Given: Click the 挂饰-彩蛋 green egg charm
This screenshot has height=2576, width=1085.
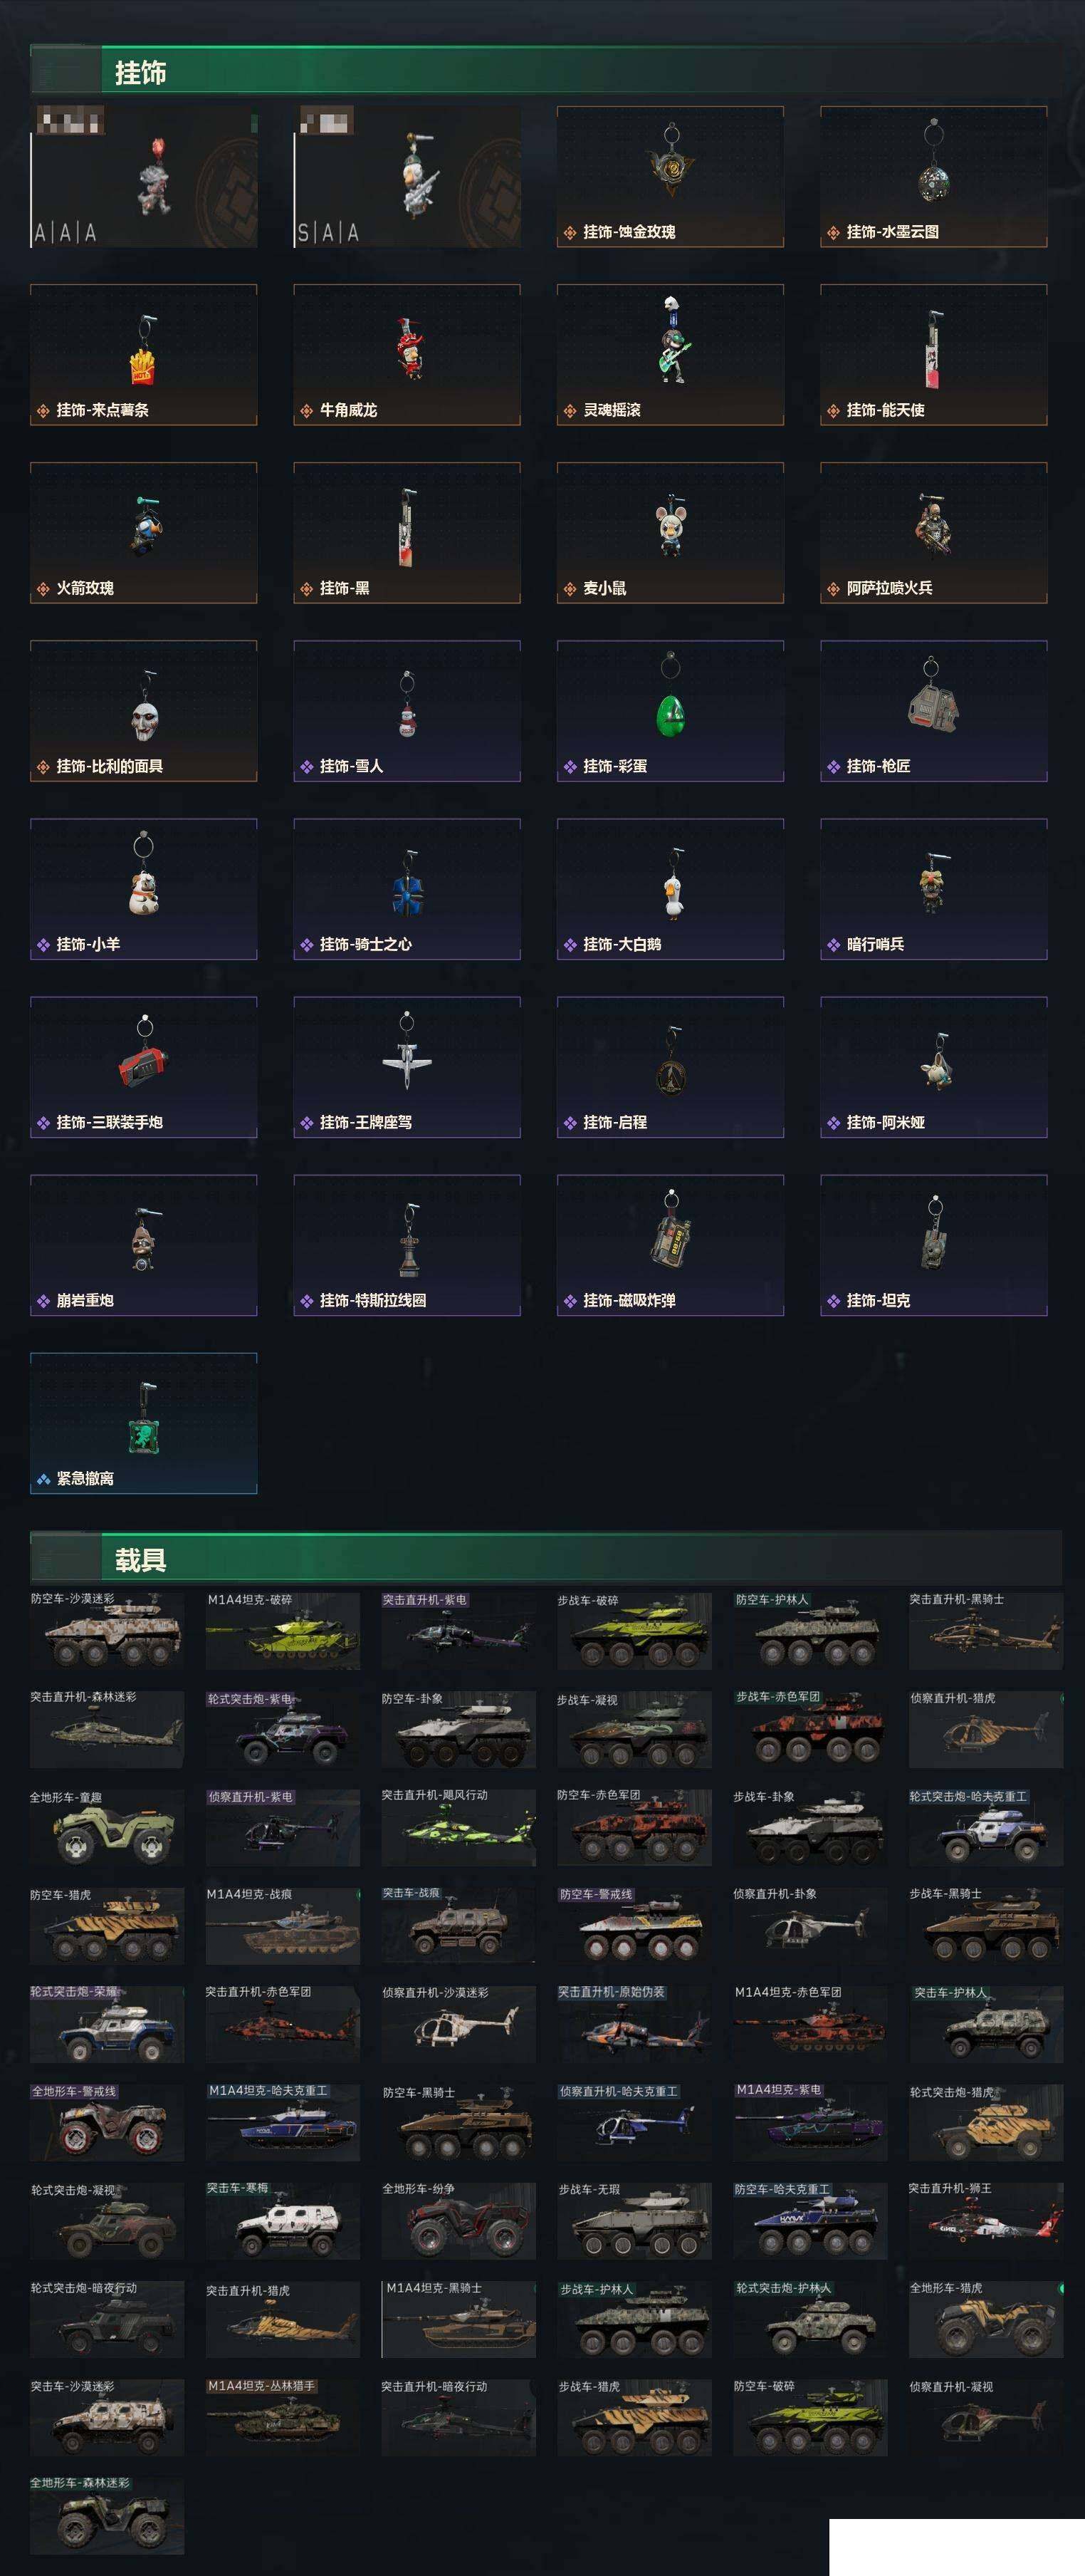Looking at the screenshot, I should pyautogui.click(x=669, y=710).
